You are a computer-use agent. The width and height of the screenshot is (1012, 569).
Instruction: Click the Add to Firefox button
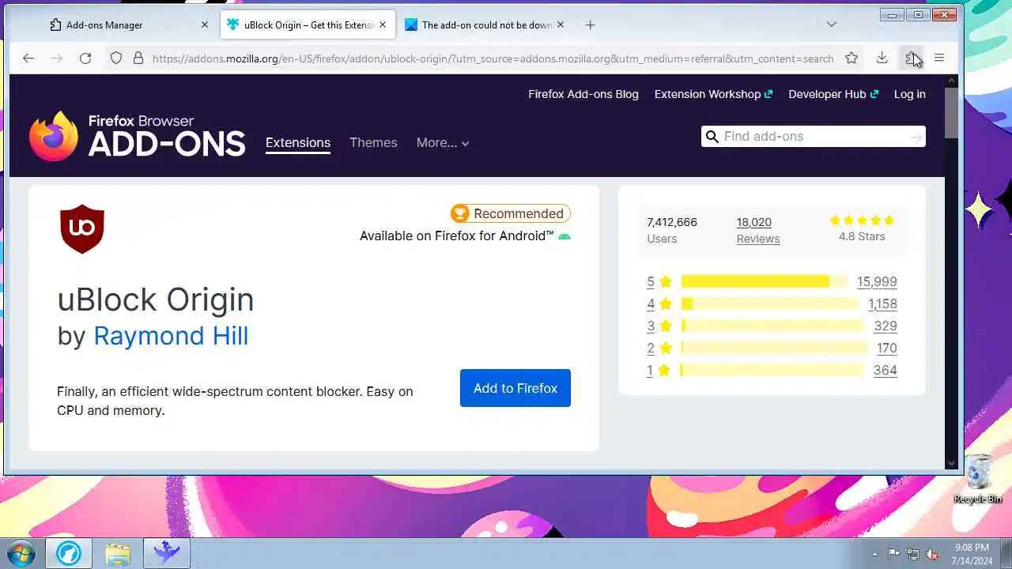click(515, 388)
